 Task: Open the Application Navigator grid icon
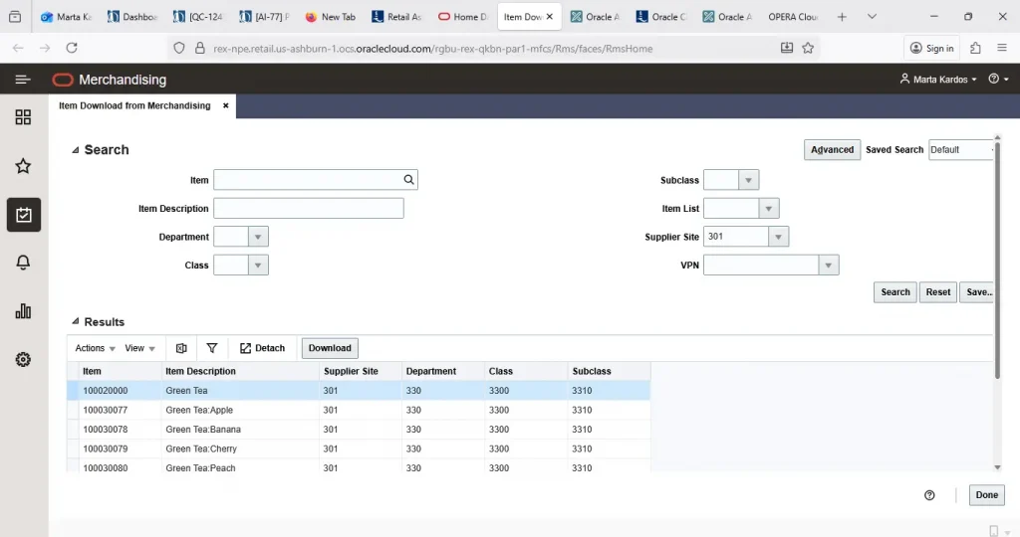[23, 117]
